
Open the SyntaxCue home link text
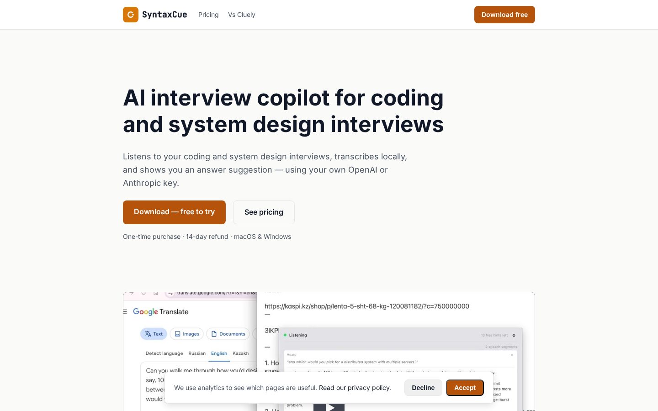(x=164, y=15)
